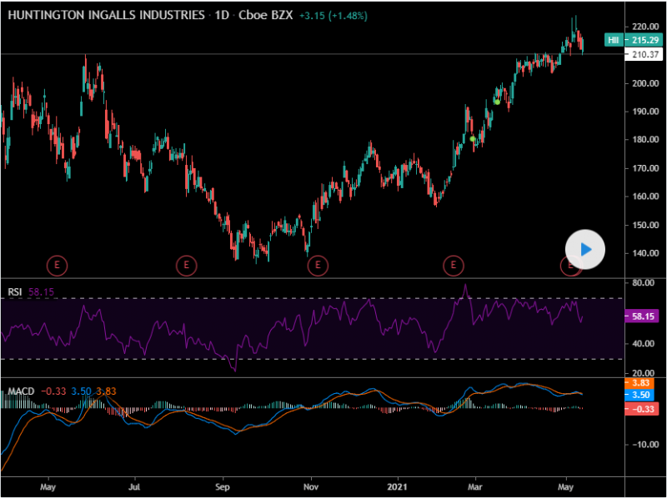Click the earnings E marker below November low
The image size is (667, 498).
click(x=317, y=266)
